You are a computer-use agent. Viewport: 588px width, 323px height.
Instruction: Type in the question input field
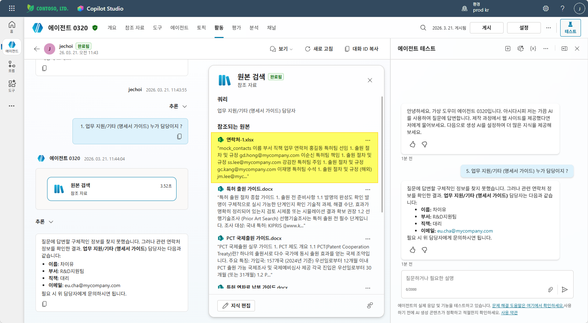tap(468, 278)
